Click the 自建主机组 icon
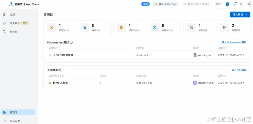Viewport: 253px width, 124px height. point(155,28)
